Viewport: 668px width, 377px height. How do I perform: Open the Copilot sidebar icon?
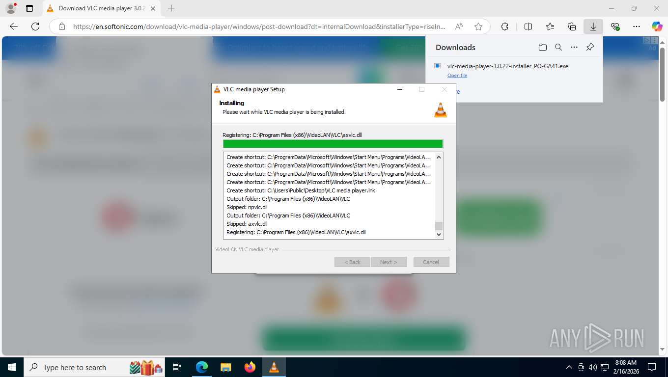[657, 27]
